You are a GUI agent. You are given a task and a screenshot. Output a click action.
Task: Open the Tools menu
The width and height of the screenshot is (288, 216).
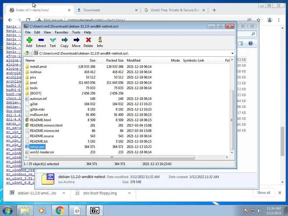click(x=76, y=32)
